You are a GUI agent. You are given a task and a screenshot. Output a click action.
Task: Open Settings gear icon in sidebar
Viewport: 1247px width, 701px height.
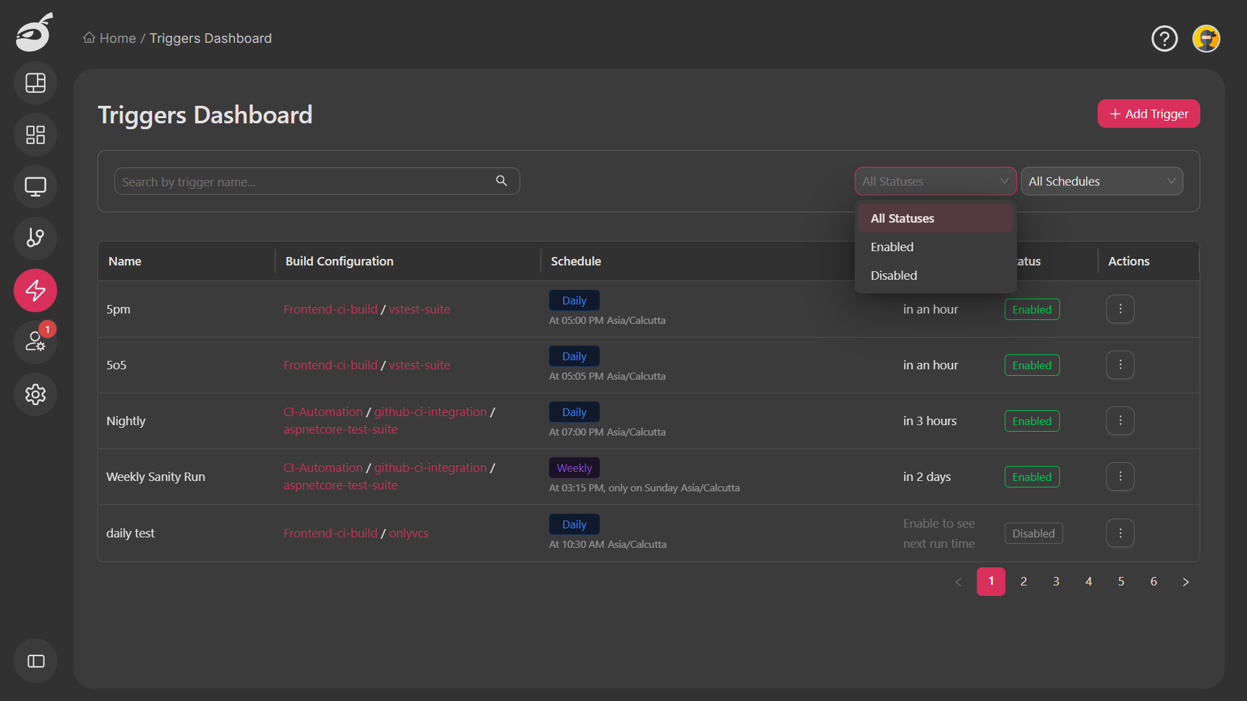[35, 394]
